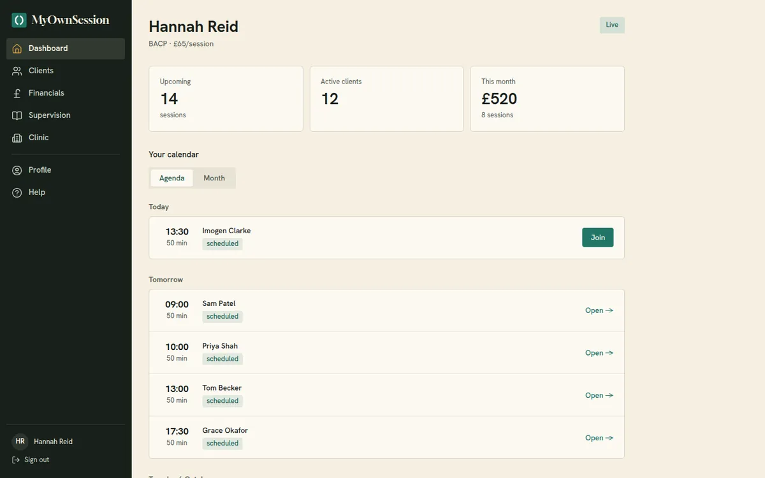765x478 pixels.
Task: Click the Clients people icon
Action: coord(17,71)
